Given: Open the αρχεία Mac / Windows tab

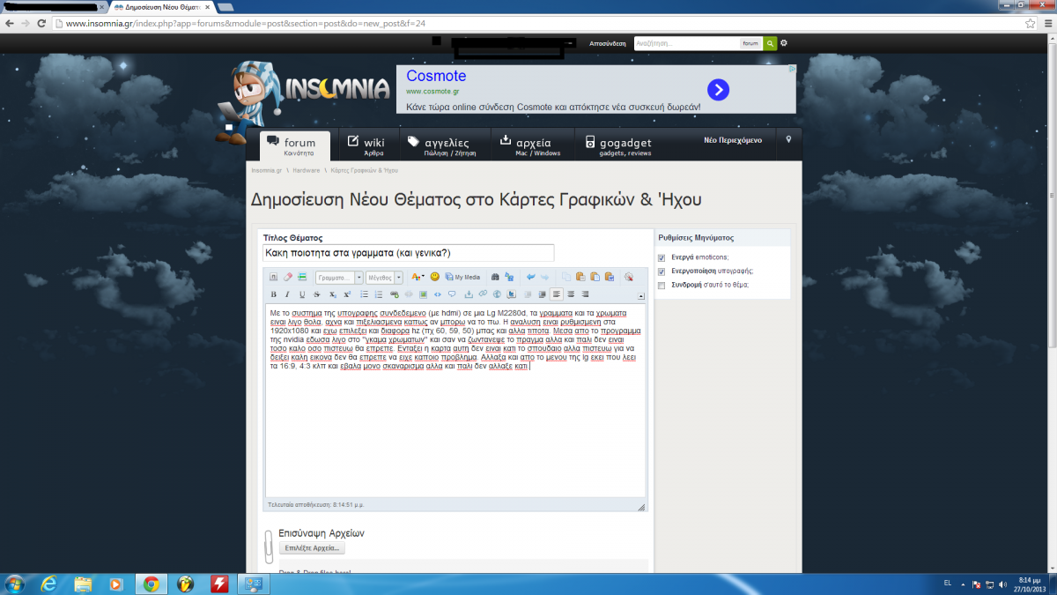Looking at the screenshot, I should pos(532,146).
